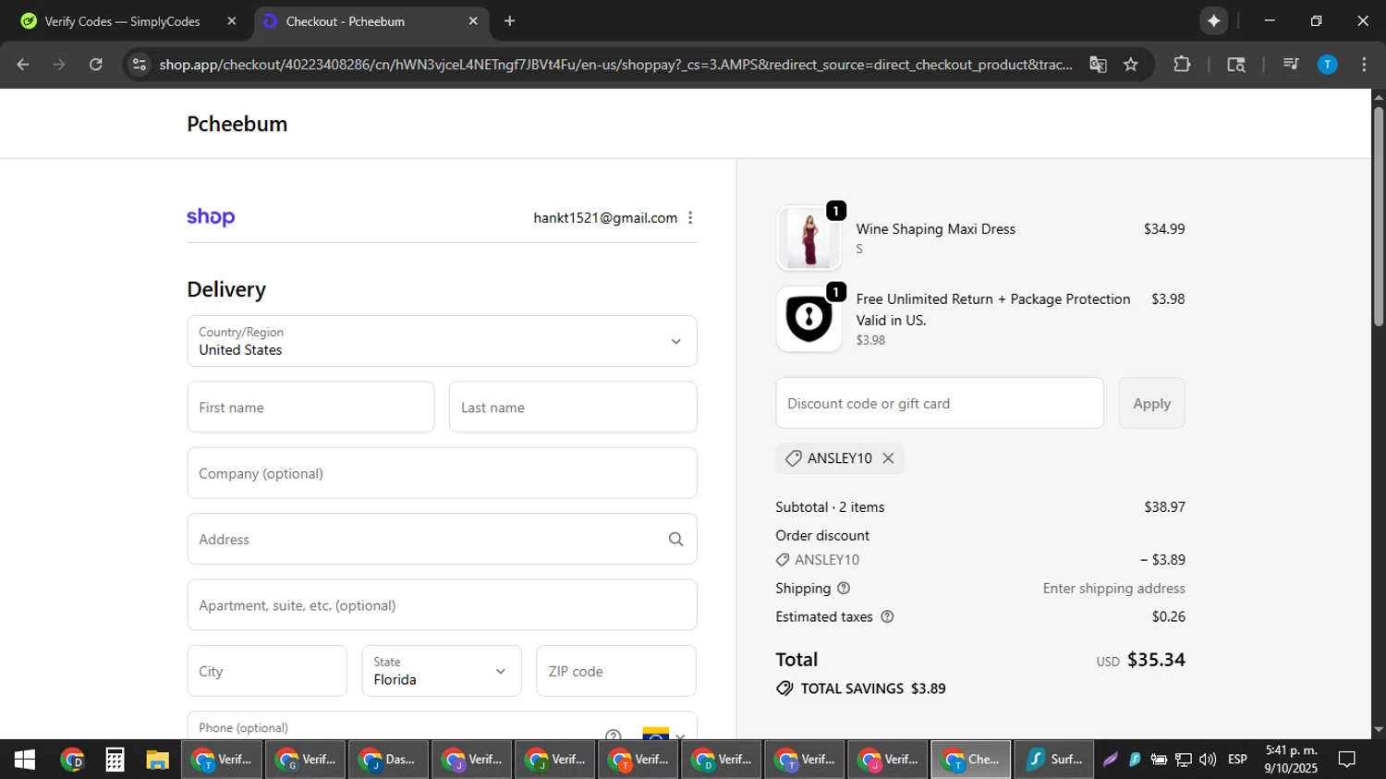
Task: Click the Wine Shaping Maxi Dress thumbnail
Action: (x=809, y=237)
